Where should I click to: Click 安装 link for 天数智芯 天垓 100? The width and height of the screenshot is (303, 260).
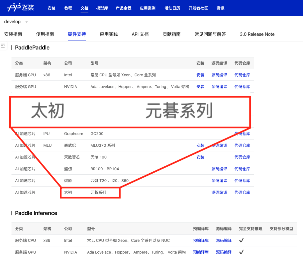[x=200, y=157]
